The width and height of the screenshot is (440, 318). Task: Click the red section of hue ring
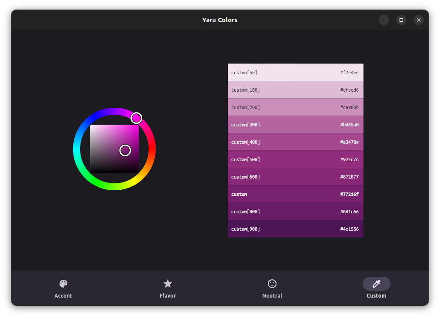(152, 149)
